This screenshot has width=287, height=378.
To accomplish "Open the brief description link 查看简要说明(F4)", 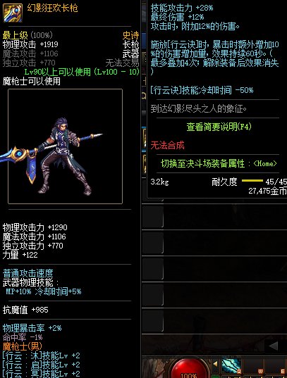I will (x=219, y=127).
